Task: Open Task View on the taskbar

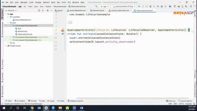Action: [x=25, y=108]
